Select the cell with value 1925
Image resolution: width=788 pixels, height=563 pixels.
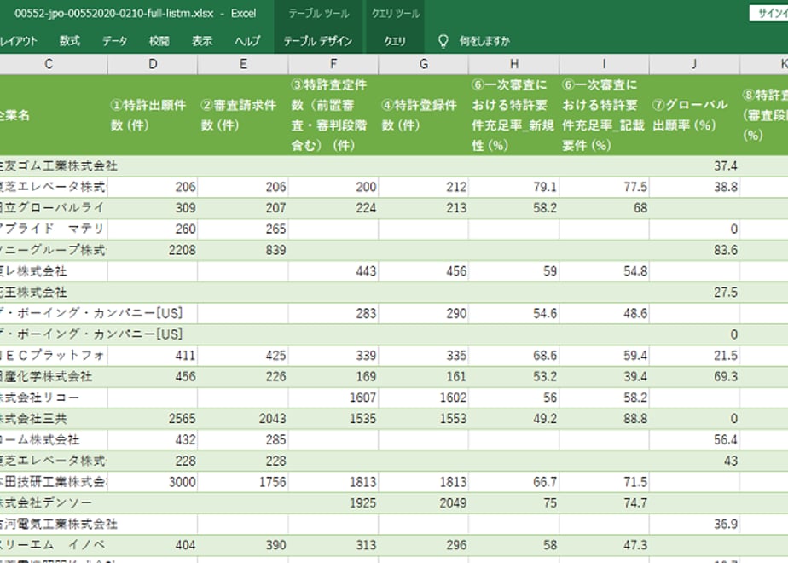tap(333, 503)
